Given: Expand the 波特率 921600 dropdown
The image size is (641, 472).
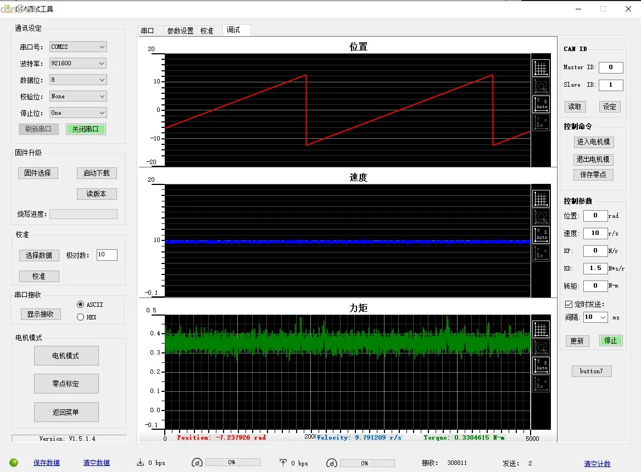Looking at the screenshot, I should 78,64.
